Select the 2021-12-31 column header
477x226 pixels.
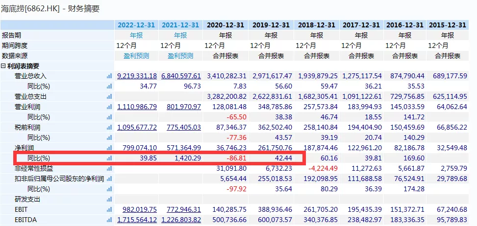tap(180, 25)
